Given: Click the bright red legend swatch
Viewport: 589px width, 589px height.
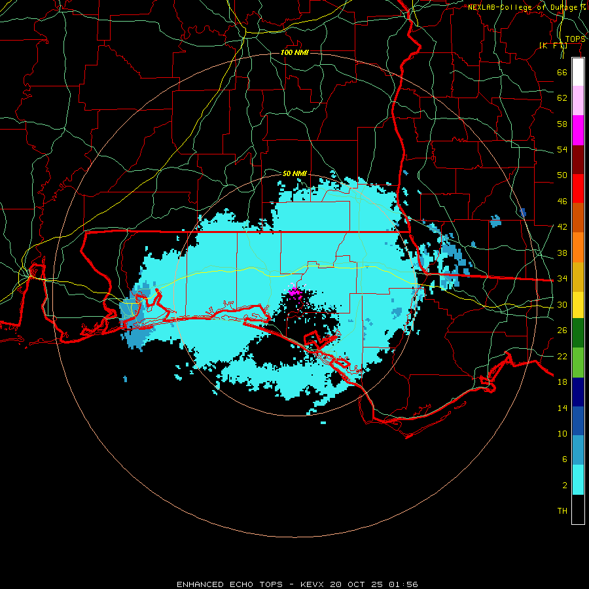Looking at the screenshot, I should 578,188.
